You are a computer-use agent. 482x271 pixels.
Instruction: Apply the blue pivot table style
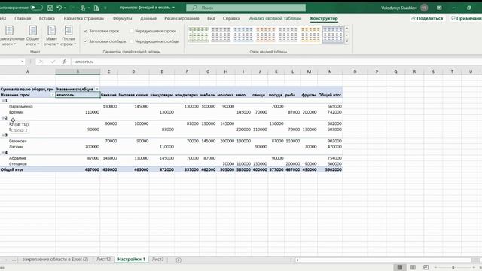point(243,35)
